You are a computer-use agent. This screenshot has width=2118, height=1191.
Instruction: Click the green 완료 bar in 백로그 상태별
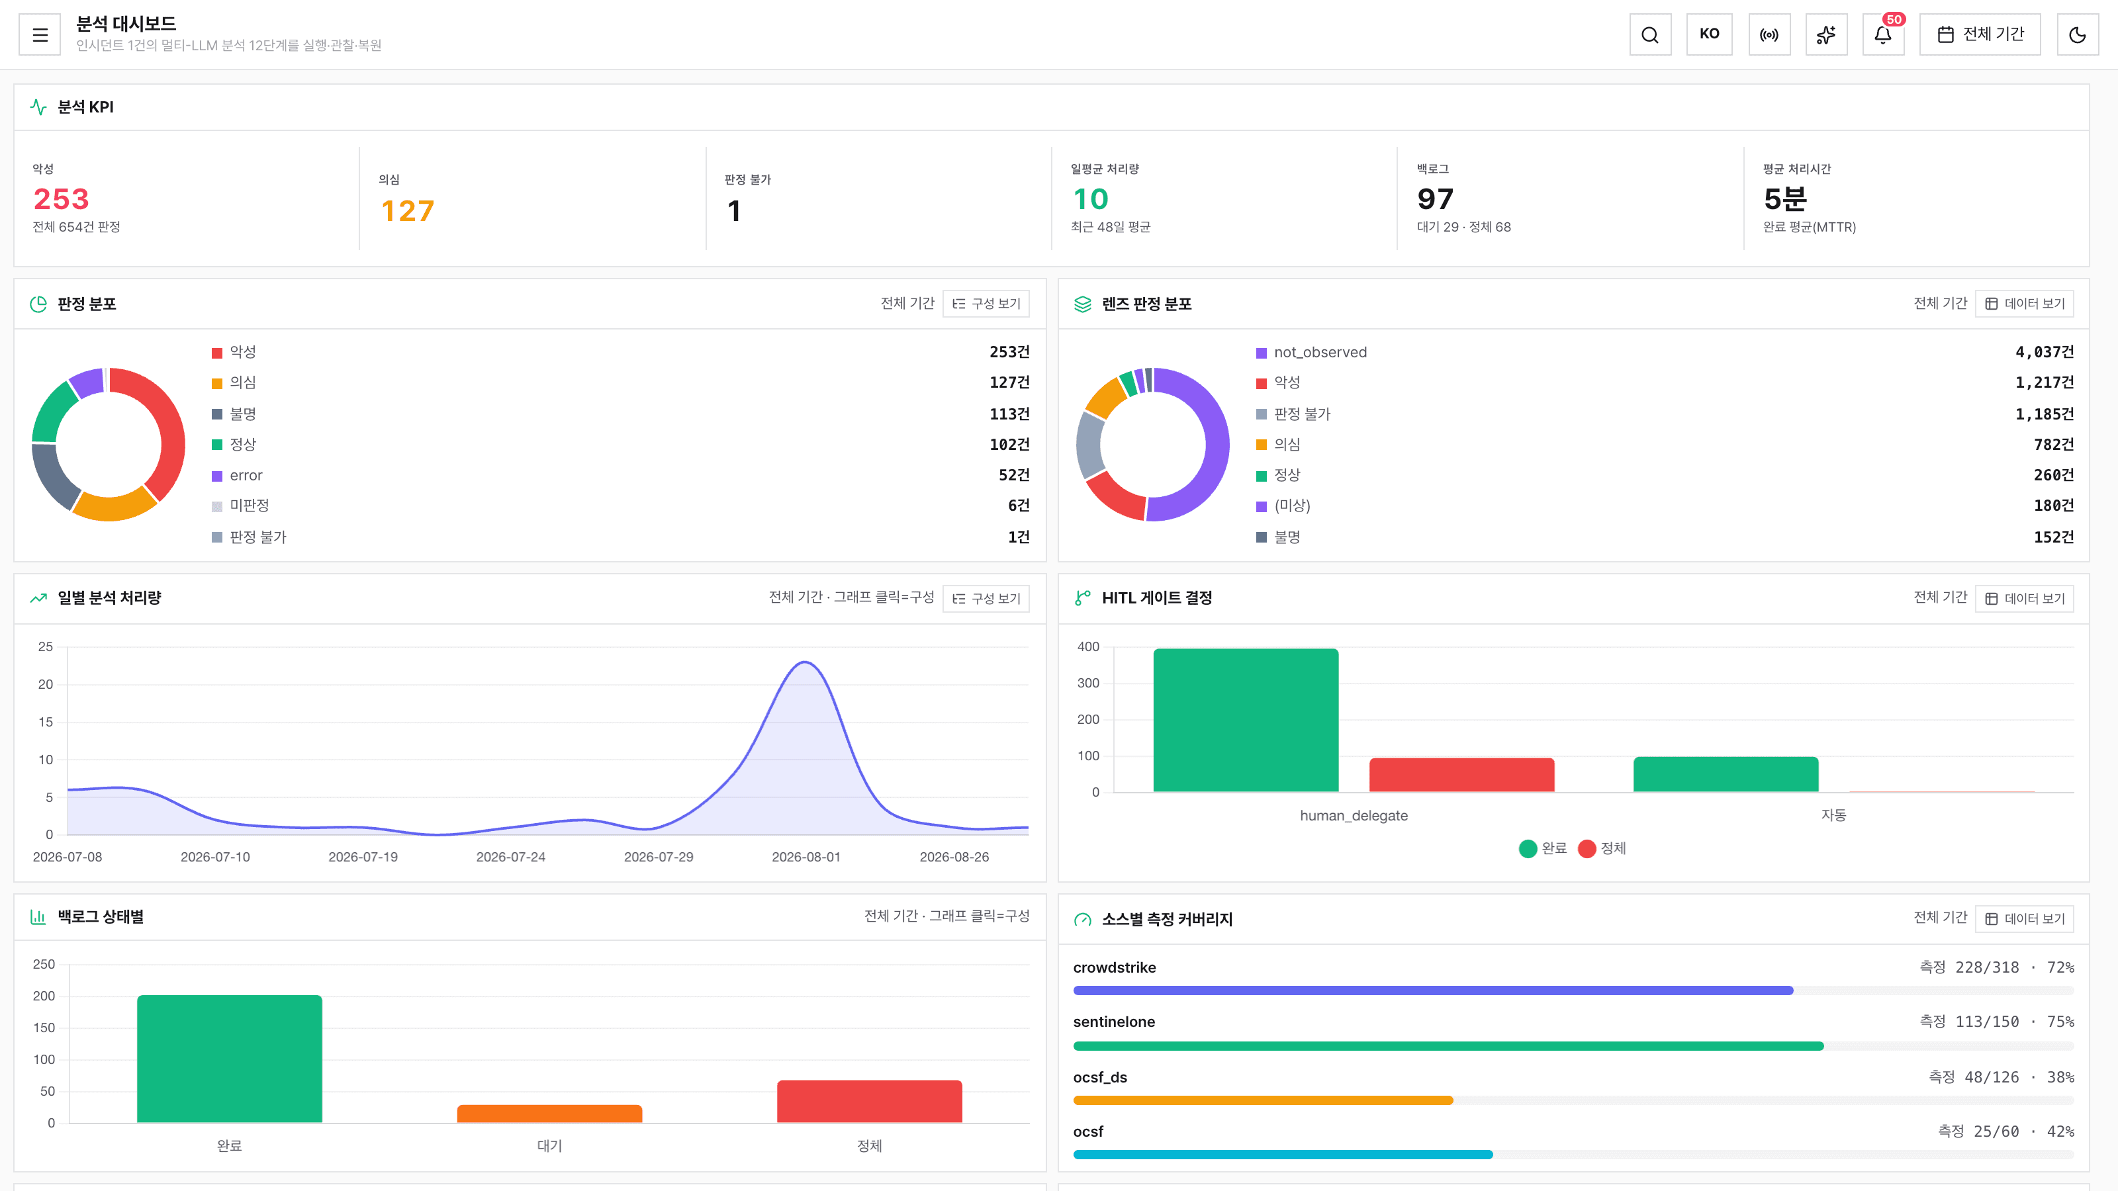click(x=230, y=1059)
